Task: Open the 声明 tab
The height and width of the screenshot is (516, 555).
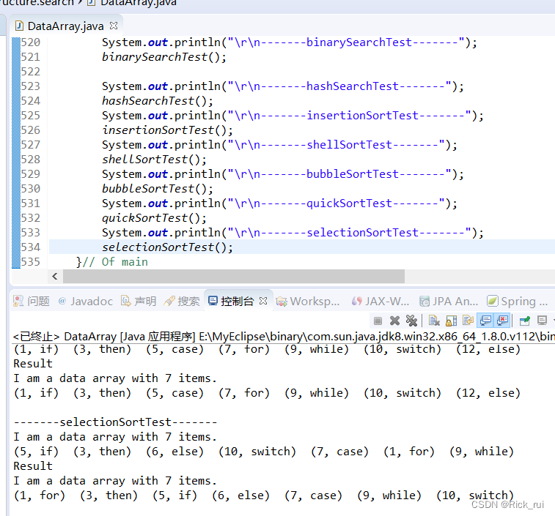Action: (x=139, y=301)
